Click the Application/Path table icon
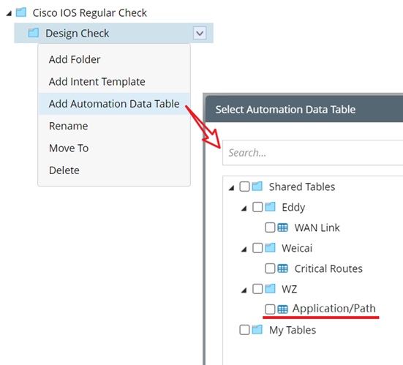 283,309
